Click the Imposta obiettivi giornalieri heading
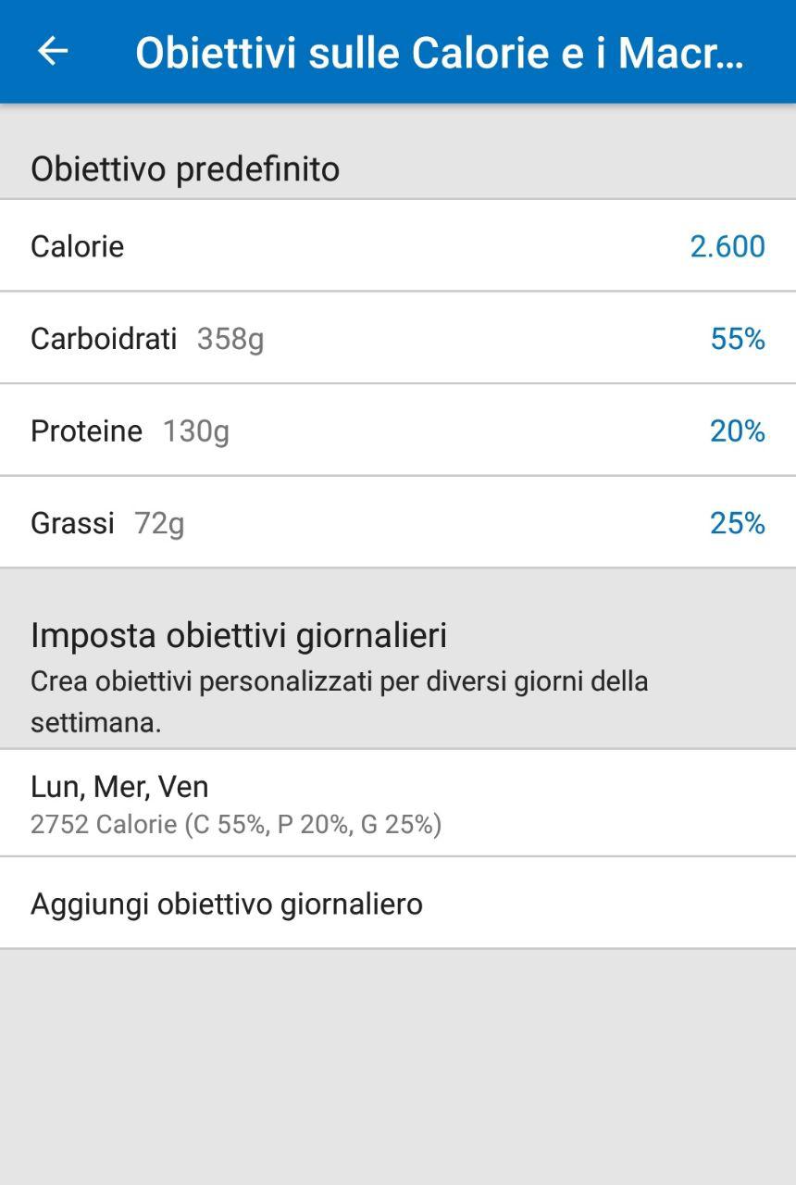The height and width of the screenshot is (1185, 796). pyautogui.click(x=239, y=636)
